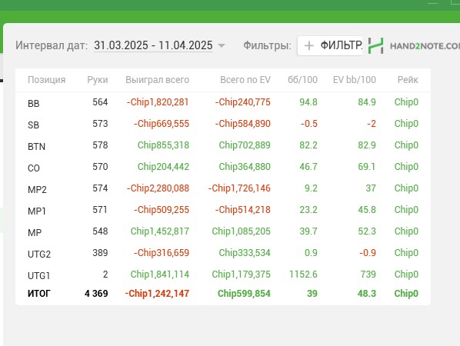Sort by EV bb/100 column header
This screenshot has width=460, height=346.
pyautogui.click(x=355, y=80)
